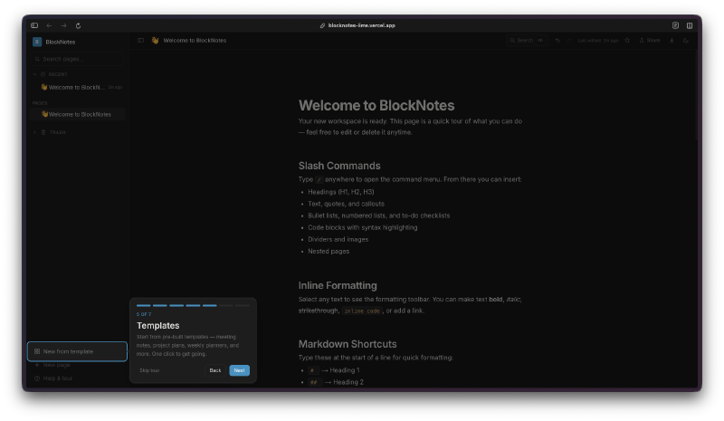Redo the last edit
The height and width of the screenshot is (421, 724).
[x=569, y=40]
